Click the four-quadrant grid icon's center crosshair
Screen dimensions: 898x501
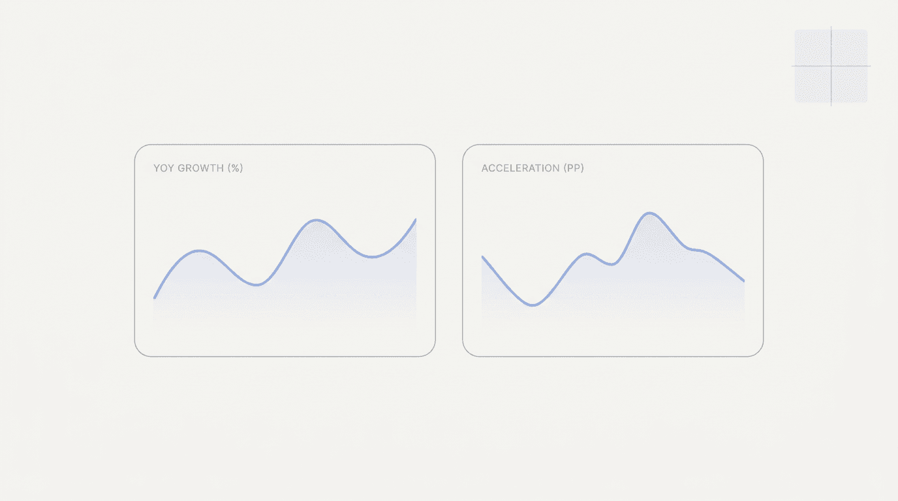pyautogui.click(x=831, y=66)
